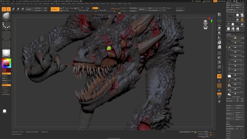Click the Load Views button

(38, 8)
